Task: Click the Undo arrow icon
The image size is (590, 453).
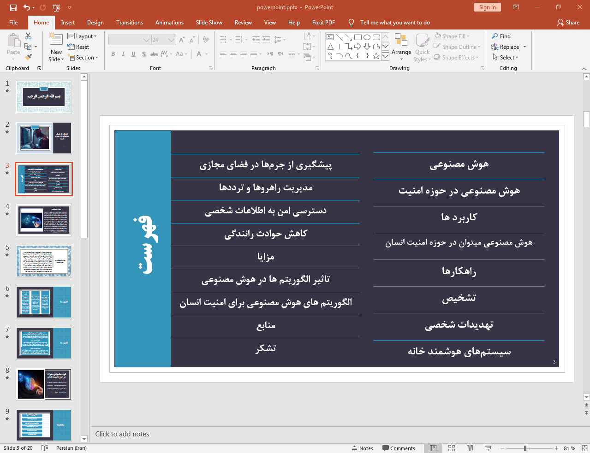Action: click(x=27, y=7)
